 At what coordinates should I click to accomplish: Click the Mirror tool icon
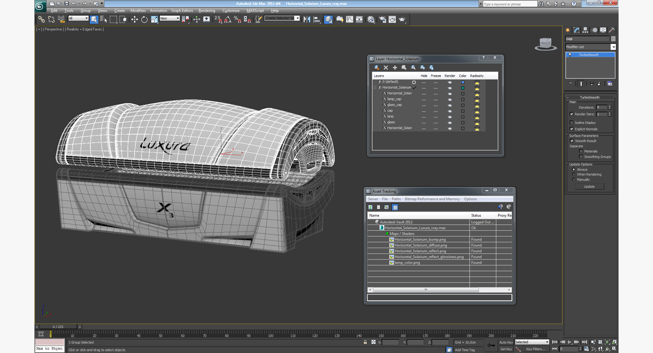click(x=307, y=19)
